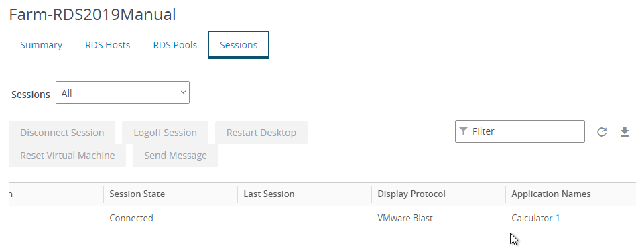Sort by Session State column header
The height and width of the screenshot is (248, 636).
pyautogui.click(x=137, y=194)
